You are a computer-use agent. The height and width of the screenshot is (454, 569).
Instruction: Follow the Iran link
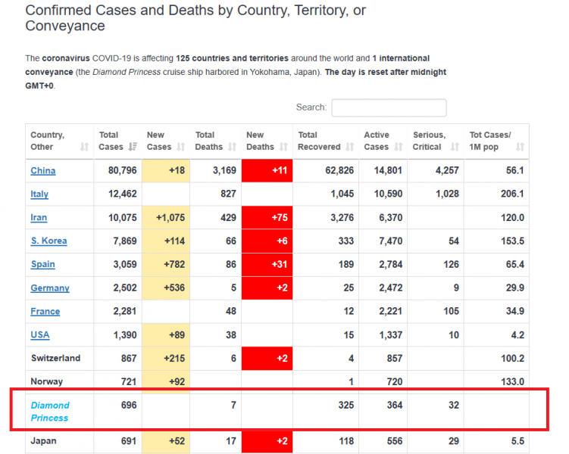tap(39, 218)
